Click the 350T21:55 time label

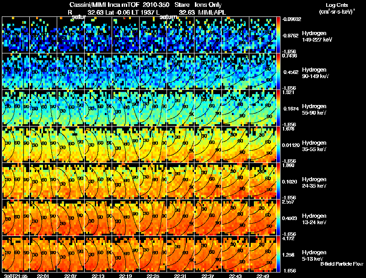pos(16,276)
